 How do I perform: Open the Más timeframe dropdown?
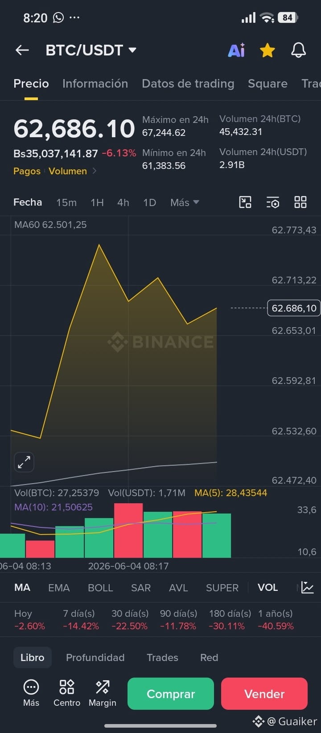coord(185,202)
